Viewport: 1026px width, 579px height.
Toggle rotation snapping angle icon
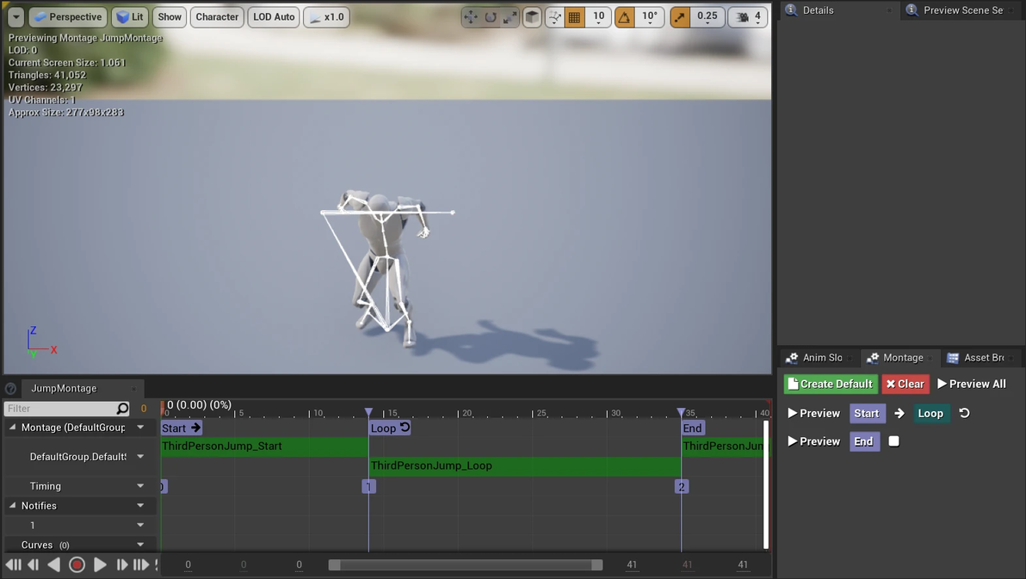click(624, 17)
